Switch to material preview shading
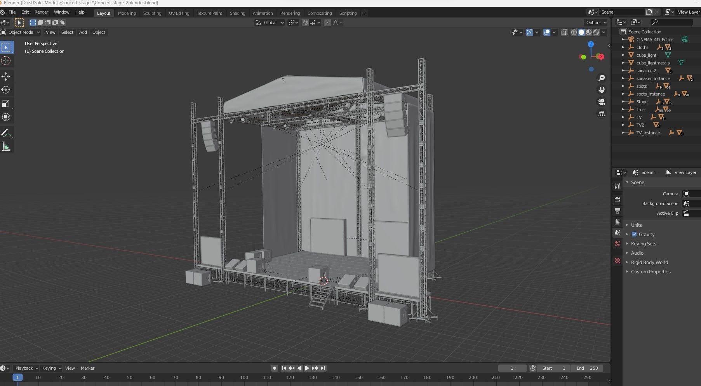The width and height of the screenshot is (701, 386). tap(589, 32)
